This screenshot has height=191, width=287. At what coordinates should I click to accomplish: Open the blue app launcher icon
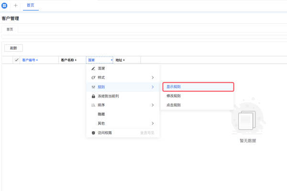pyautogui.click(x=4, y=5)
